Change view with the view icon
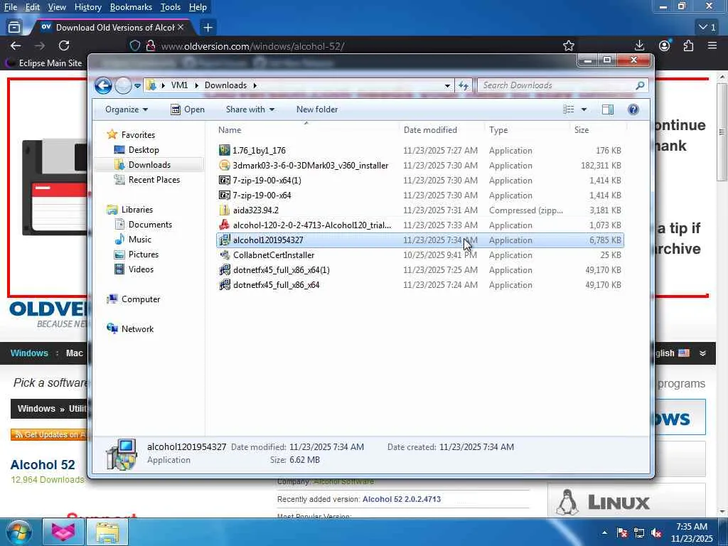The width and height of the screenshot is (728, 546). (568, 109)
